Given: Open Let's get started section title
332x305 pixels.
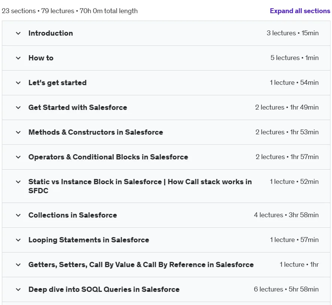Looking at the screenshot, I should pyautogui.click(x=57, y=83).
